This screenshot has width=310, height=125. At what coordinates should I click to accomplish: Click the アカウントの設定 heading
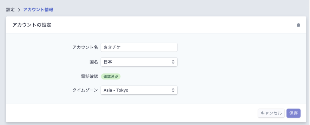31,25
